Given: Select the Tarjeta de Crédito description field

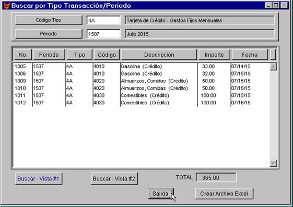Looking at the screenshot, I should [200, 20].
